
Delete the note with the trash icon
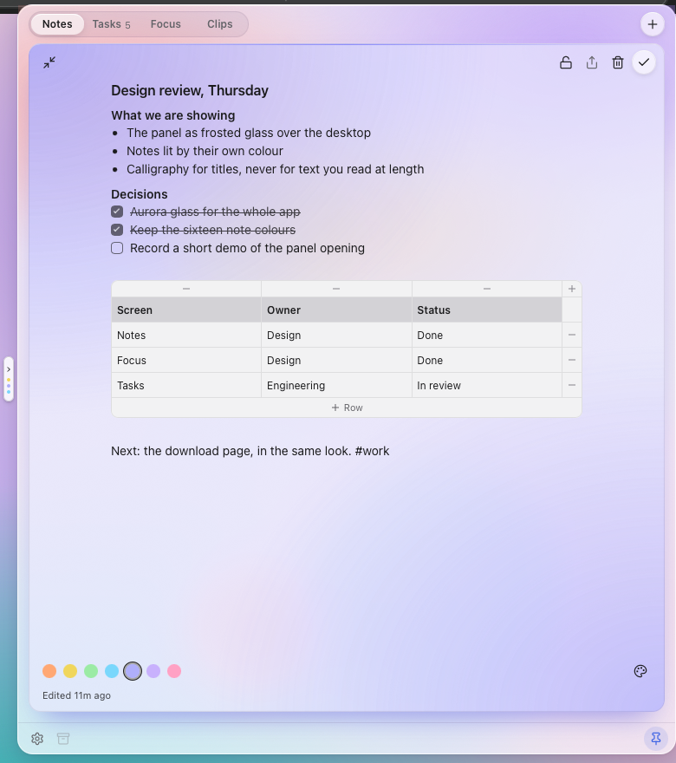click(x=618, y=62)
